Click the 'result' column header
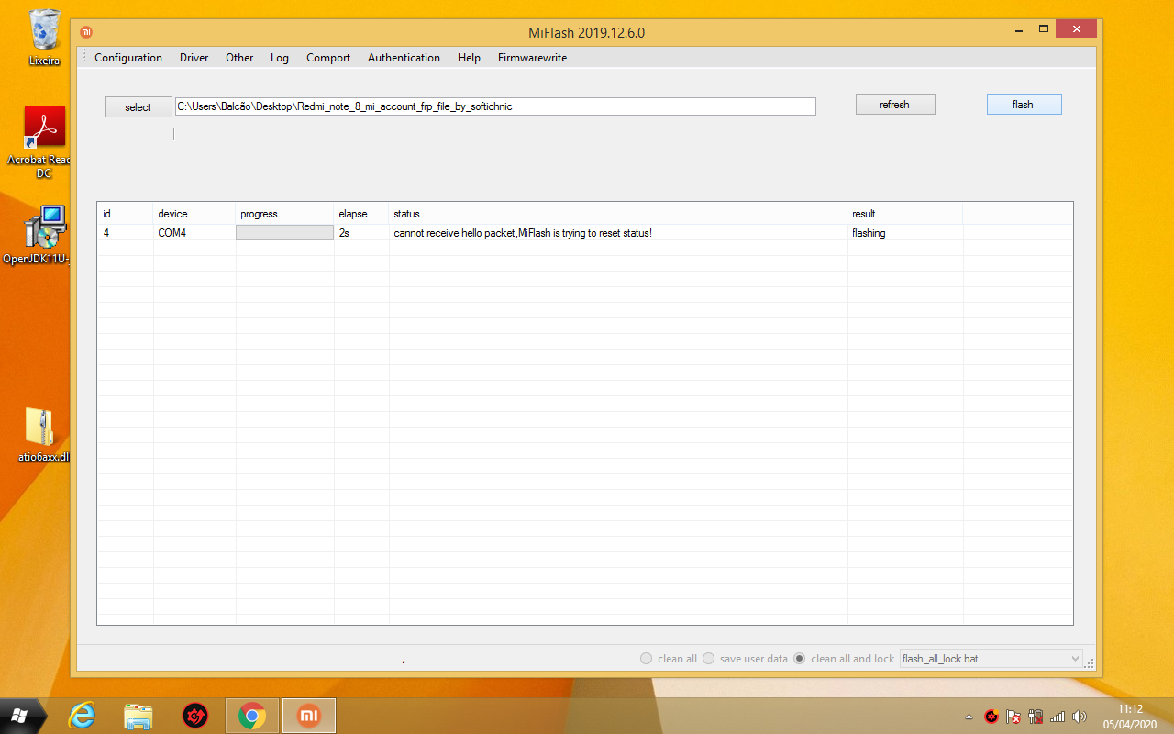1174x734 pixels. pyautogui.click(x=905, y=214)
